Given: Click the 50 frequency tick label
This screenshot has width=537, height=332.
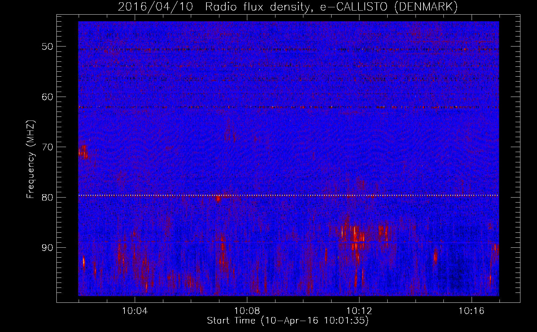Looking at the screenshot, I should [x=47, y=46].
